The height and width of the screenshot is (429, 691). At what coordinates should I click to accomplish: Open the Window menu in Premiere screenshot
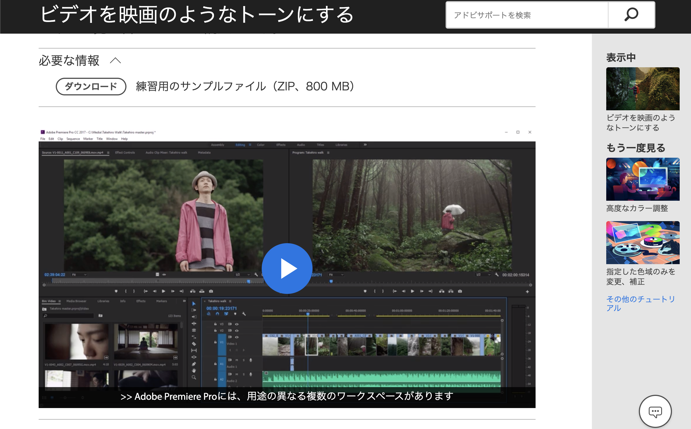coord(112,139)
